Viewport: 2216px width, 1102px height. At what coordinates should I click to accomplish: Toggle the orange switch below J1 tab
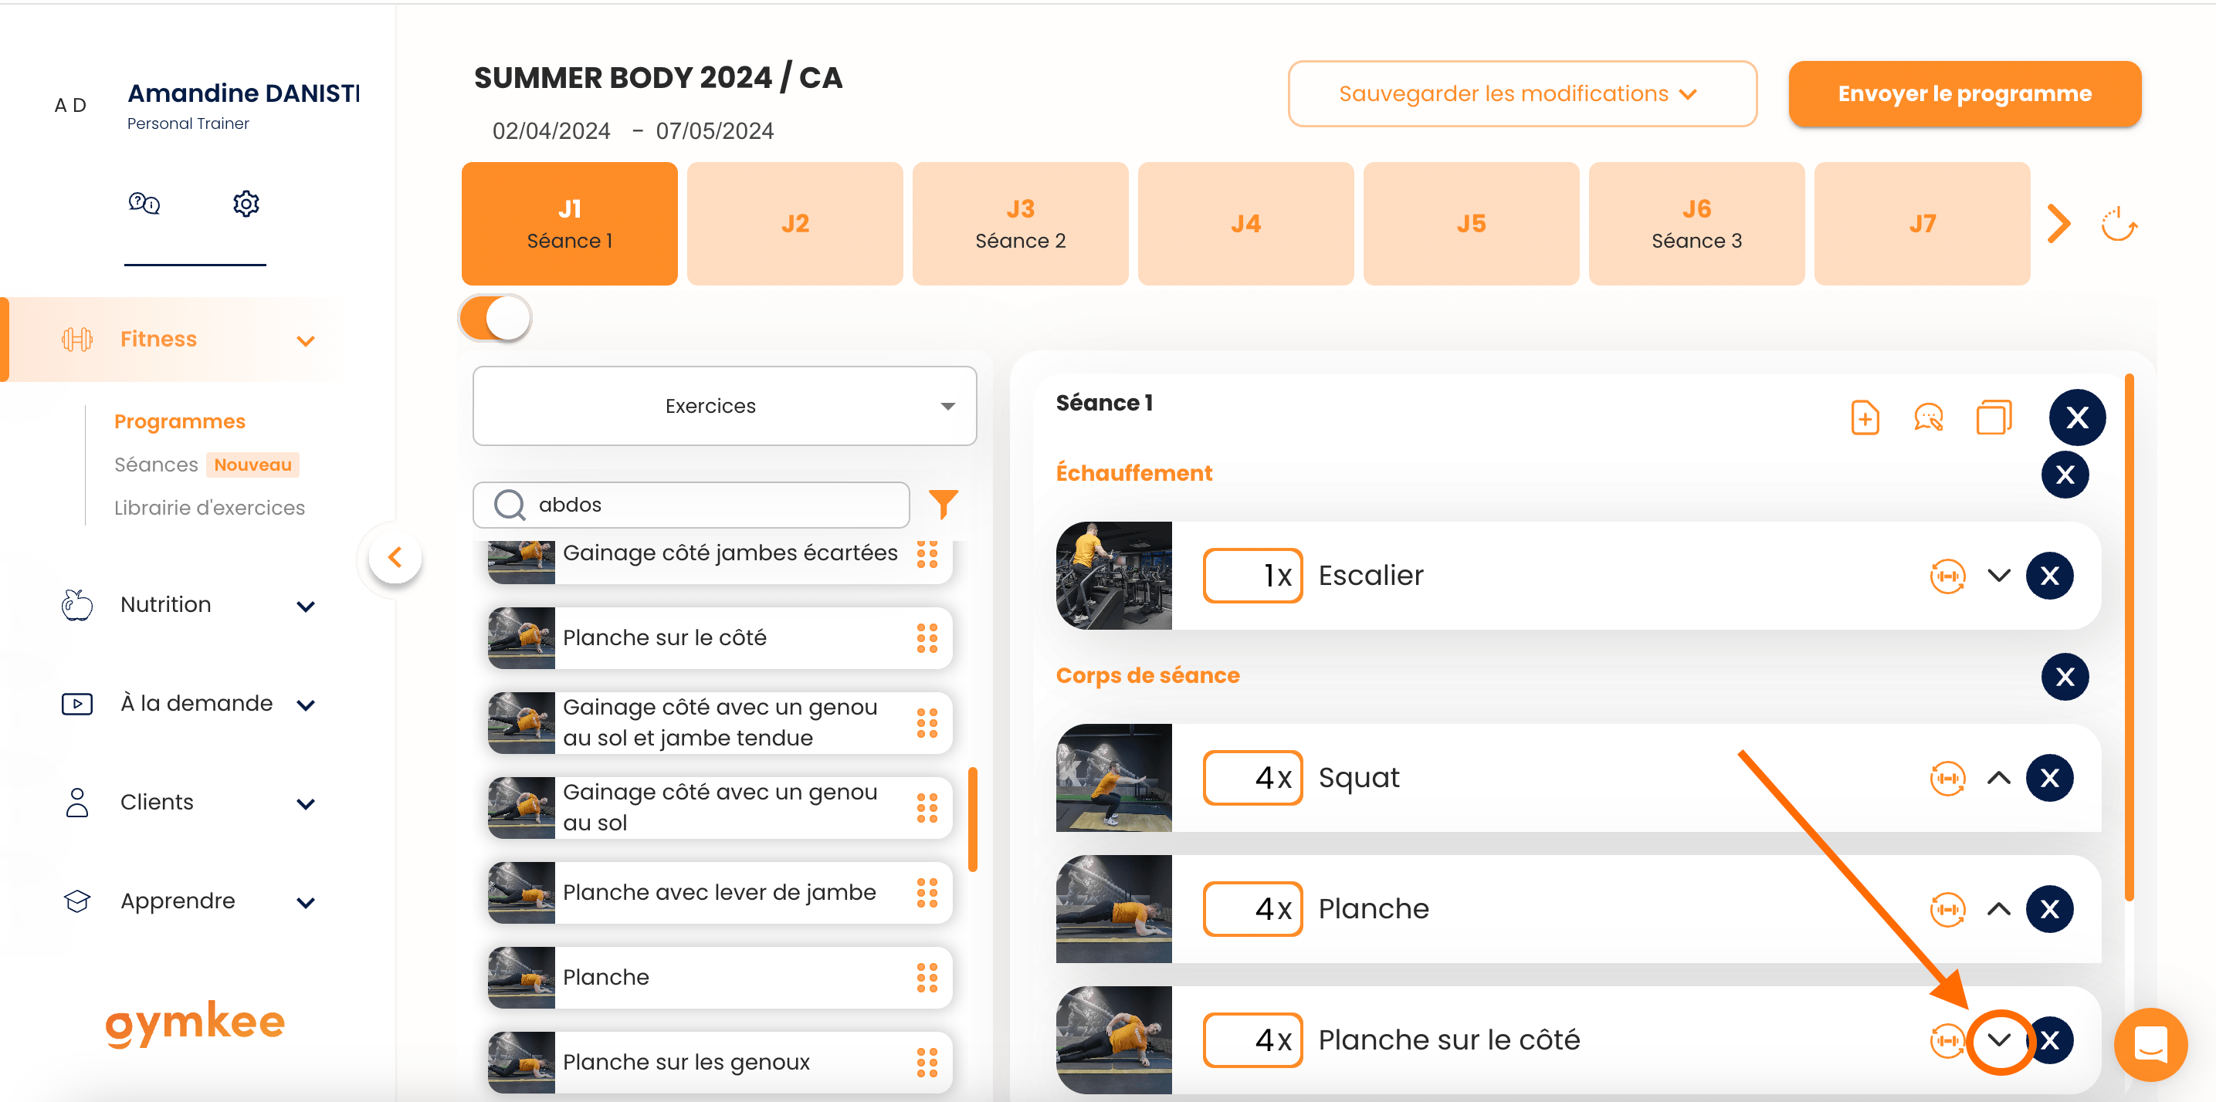496,318
